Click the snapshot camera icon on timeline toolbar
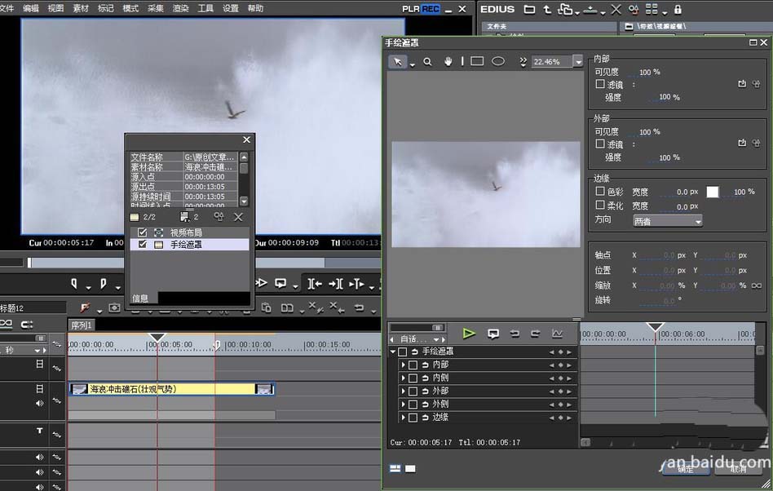 point(114,307)
